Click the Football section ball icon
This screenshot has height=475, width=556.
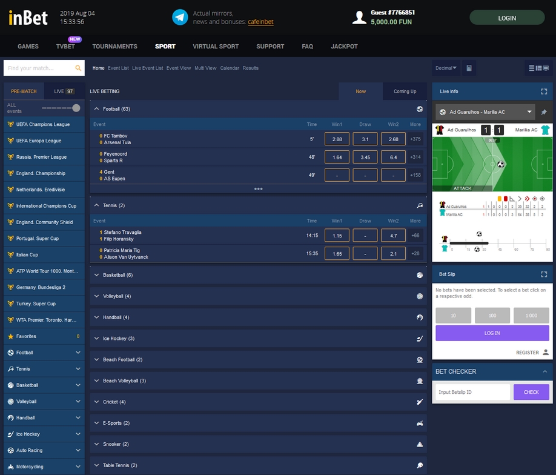[x=420, y=109]
